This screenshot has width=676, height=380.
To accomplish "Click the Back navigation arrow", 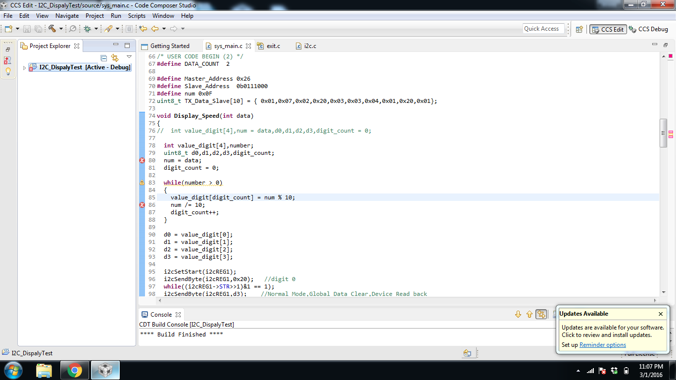I will point(155,29).
